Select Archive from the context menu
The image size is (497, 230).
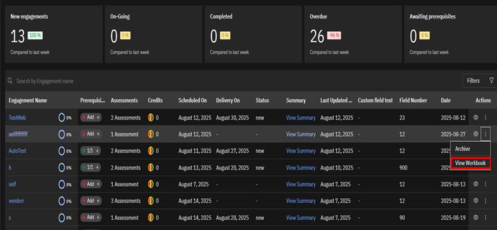pyautogui.click(x=463, y=149)
